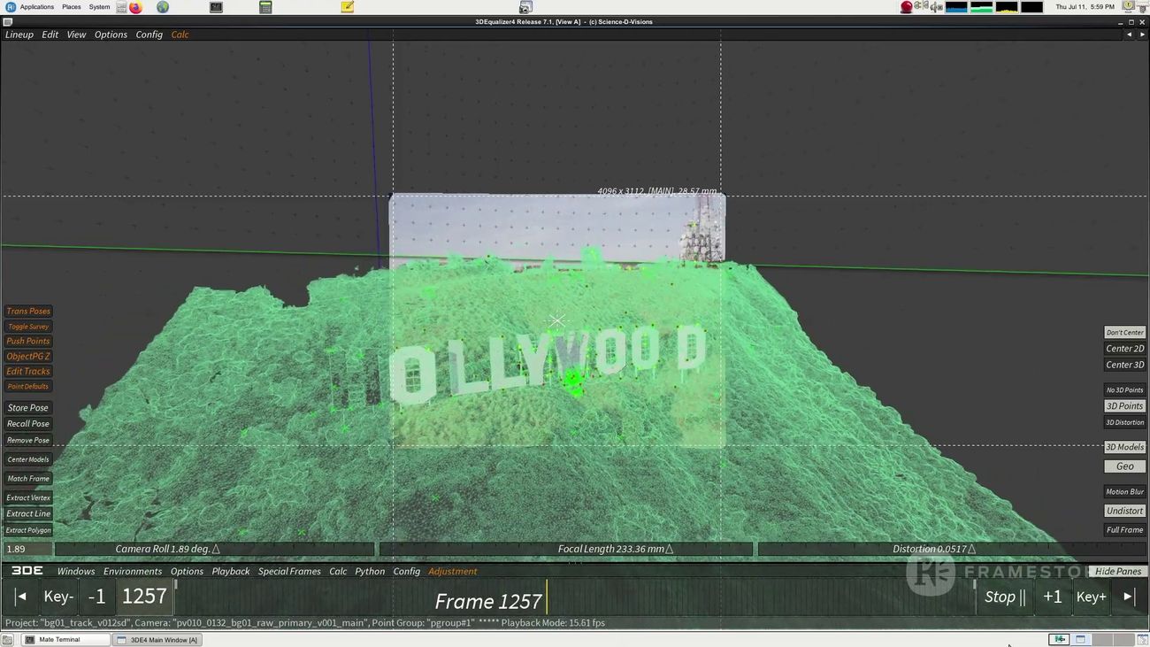Click the Focal Length adjustment slider
Screen dimensions: 1150x647
[566, 549]
